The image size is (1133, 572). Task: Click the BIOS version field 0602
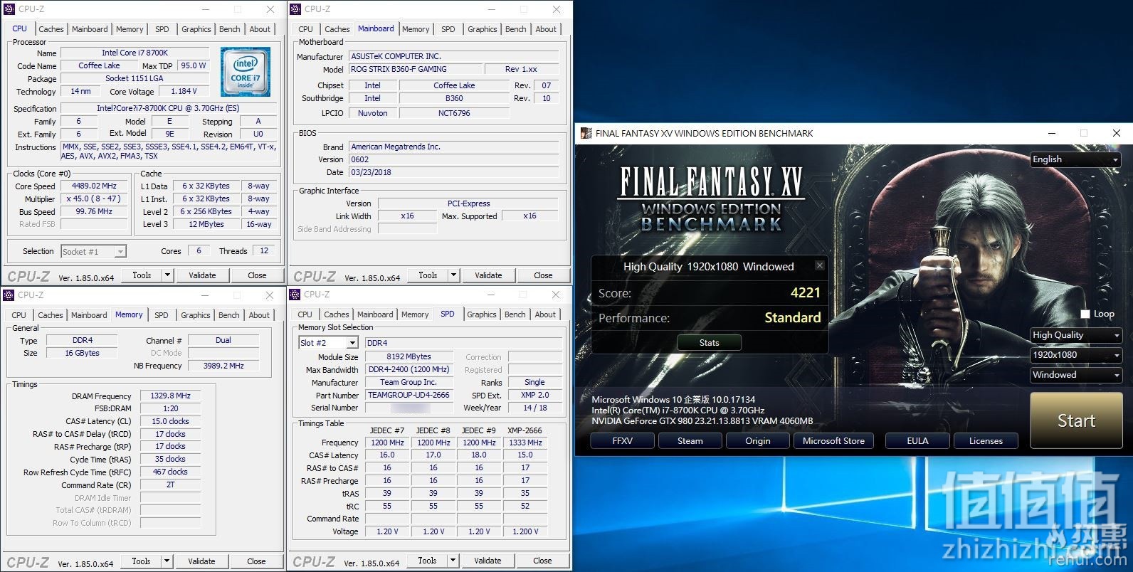453,159
